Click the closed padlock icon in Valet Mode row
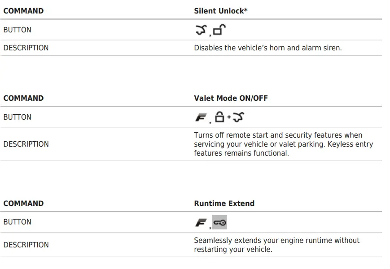The image size is (390, 269). click(220, 117)
